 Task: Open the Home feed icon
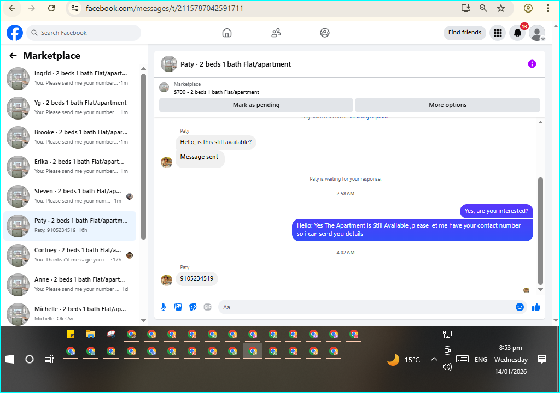tap(227, 33)
